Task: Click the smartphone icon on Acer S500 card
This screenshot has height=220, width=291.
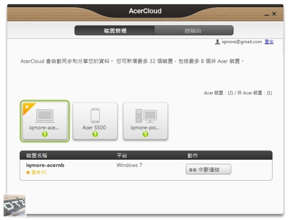Action: (95, 116)
